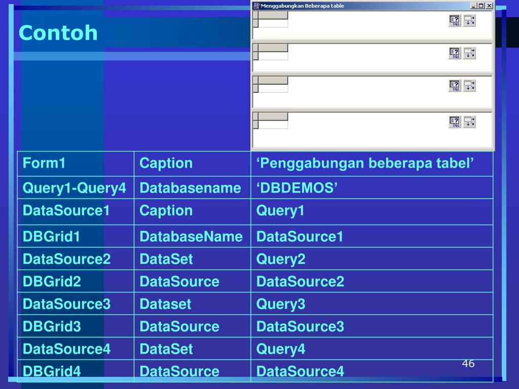This screenshot has height=389, width=519.
Task: Click 'DataSource' property in the DBGrid4 row
Action: 192,371
